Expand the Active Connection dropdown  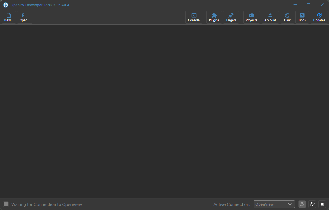[x=274, y=204]
